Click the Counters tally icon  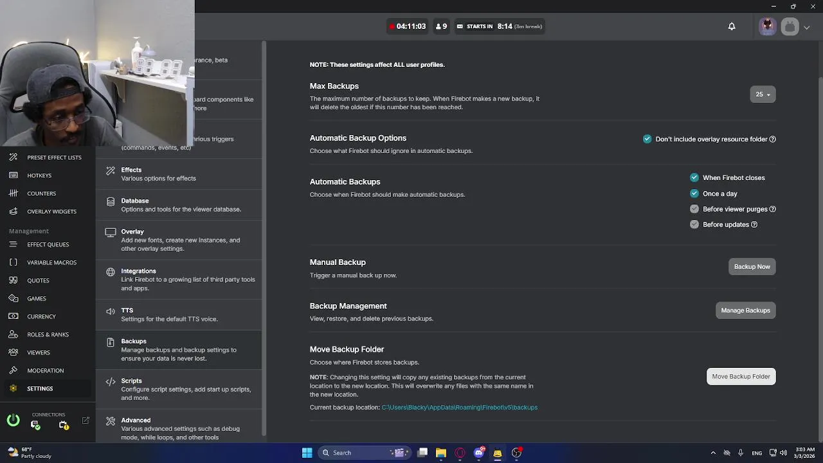pos(13,193)
